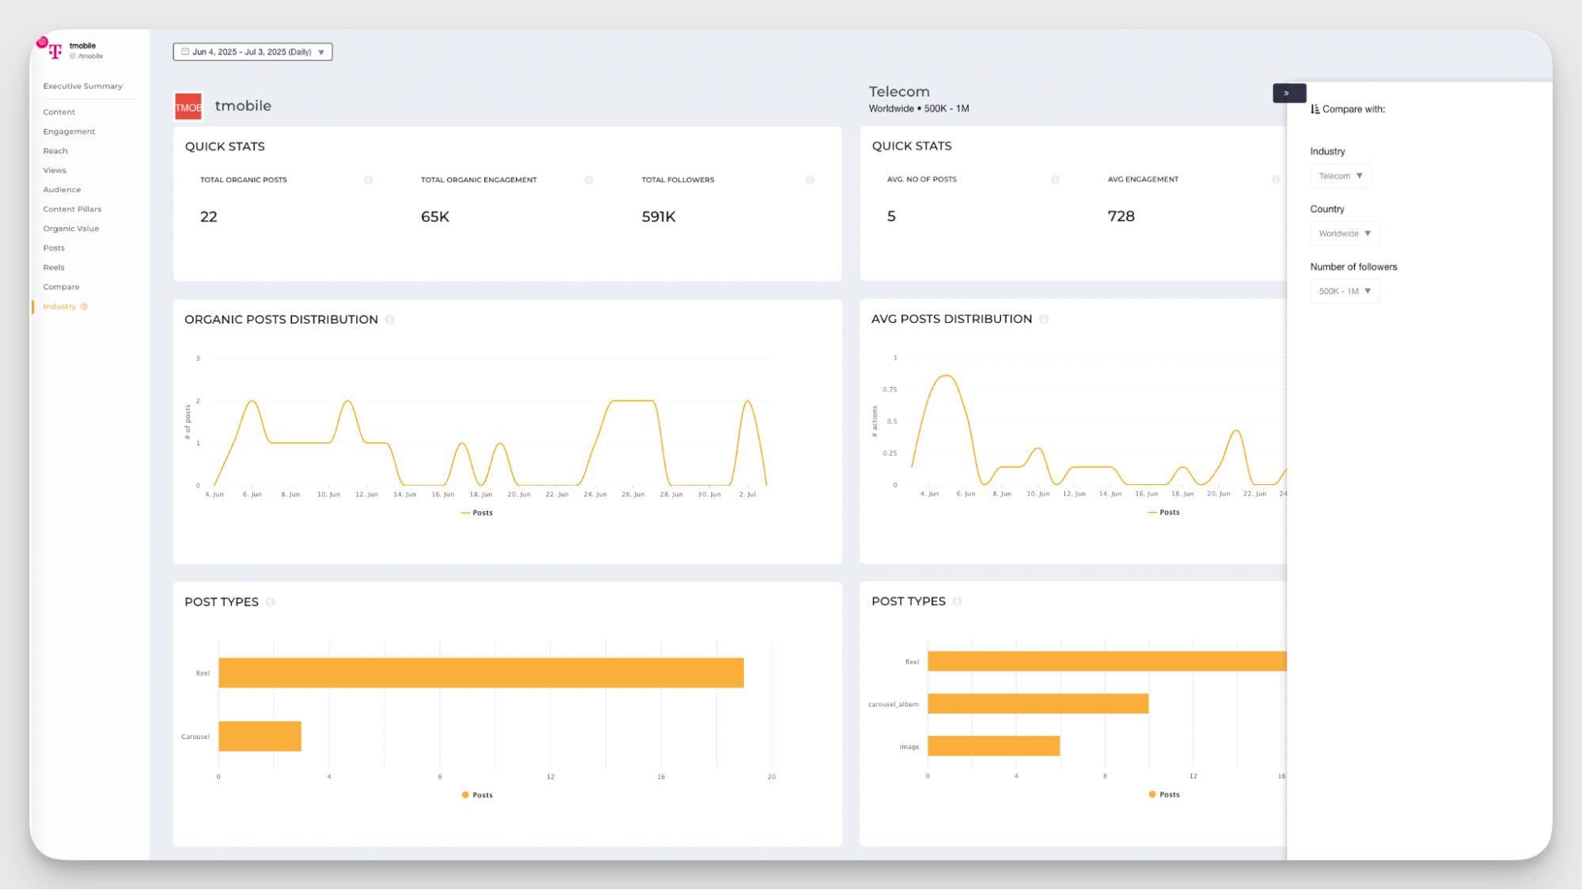The image size is (1582, 890).
Task: Click the Worldwide • 500K - 1M subtitle
Action: point(919,109)
